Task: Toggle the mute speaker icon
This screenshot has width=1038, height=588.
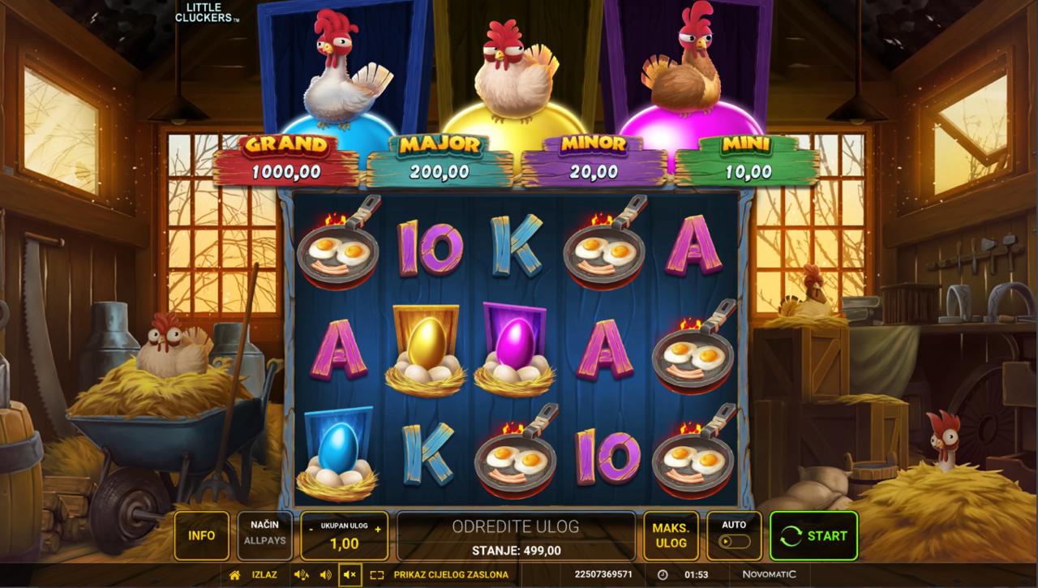Action: click(350, 574)
